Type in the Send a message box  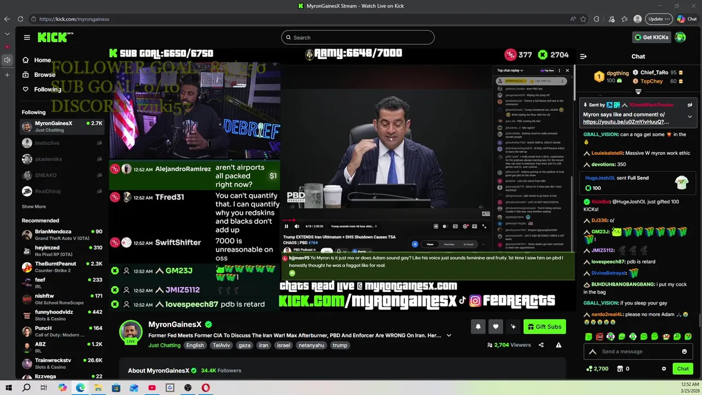pyautogui.click(x=639, y=352)
